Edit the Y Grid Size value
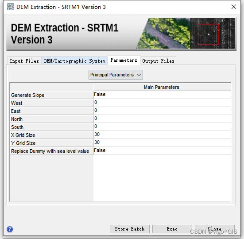The image size is (244, 239). (162, 143)
